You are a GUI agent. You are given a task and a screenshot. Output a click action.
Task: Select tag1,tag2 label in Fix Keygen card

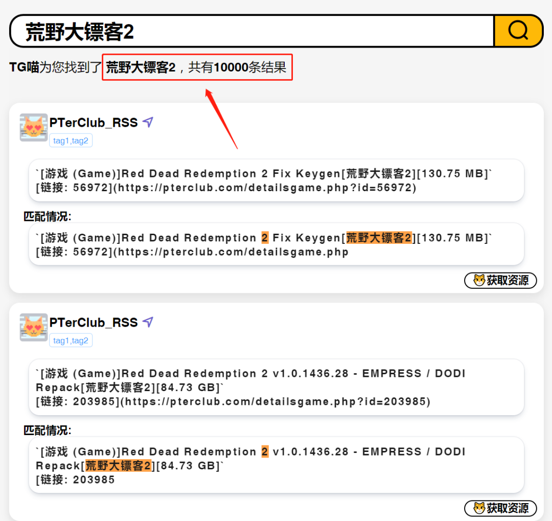[x=71, y=141]
